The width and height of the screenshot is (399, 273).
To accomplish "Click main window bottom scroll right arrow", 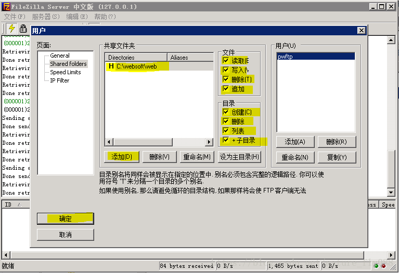I will pyautogui.click(x=391, y=255).
